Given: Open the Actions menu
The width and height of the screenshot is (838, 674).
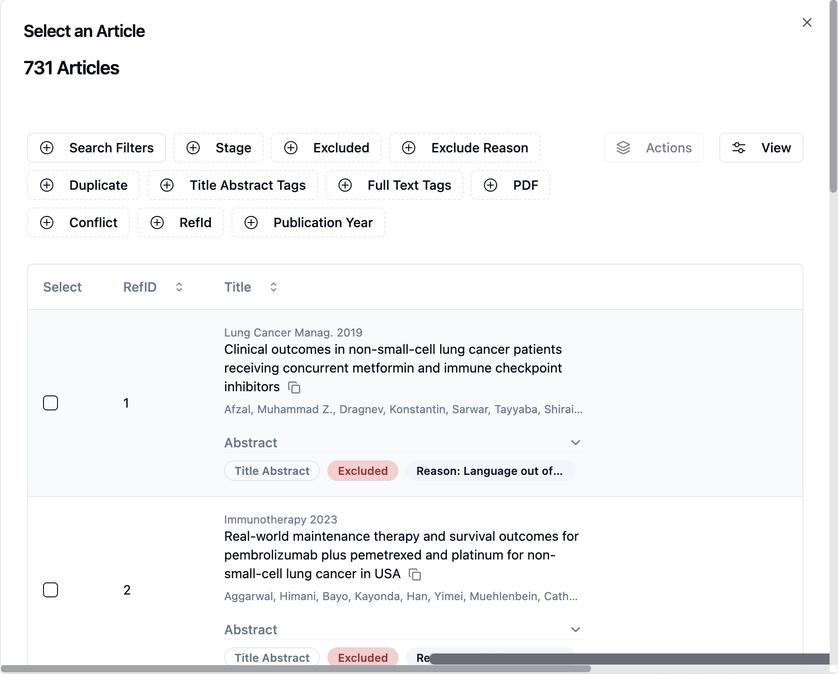Looking at the screenshot, I should pos(653,148).
